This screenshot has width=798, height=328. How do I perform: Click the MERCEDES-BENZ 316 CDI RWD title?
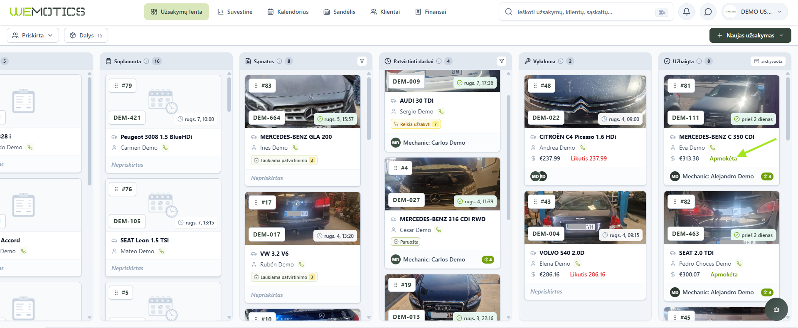[443, 219]
